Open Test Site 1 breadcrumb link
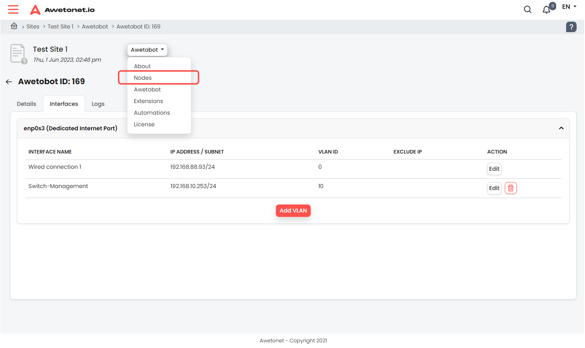 point(61,26)
